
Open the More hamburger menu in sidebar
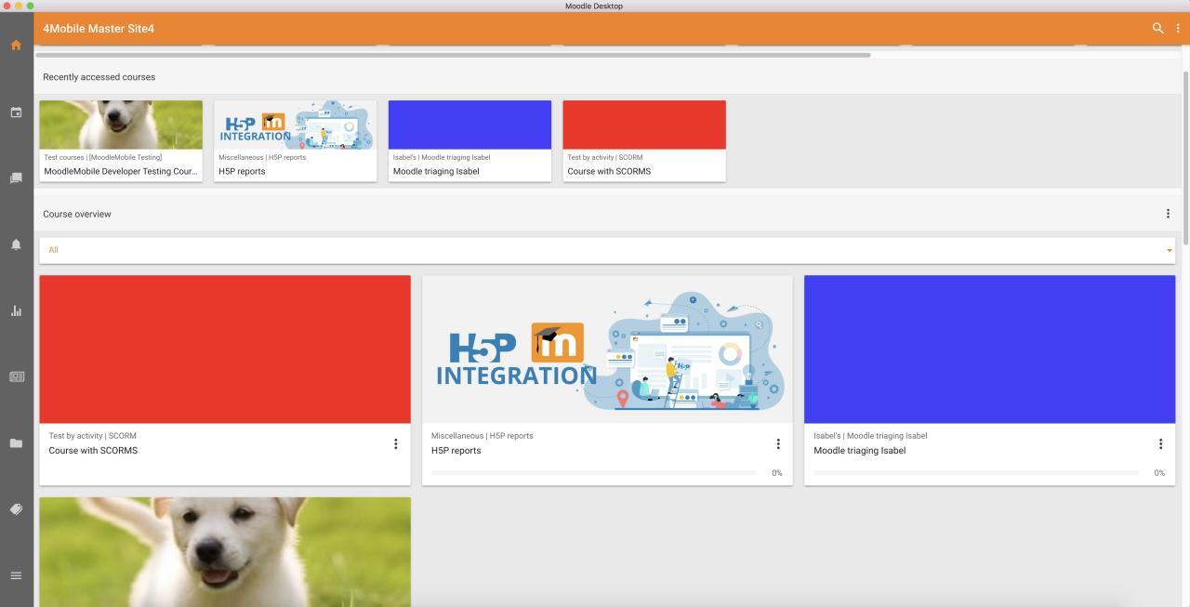click(16, 575)
